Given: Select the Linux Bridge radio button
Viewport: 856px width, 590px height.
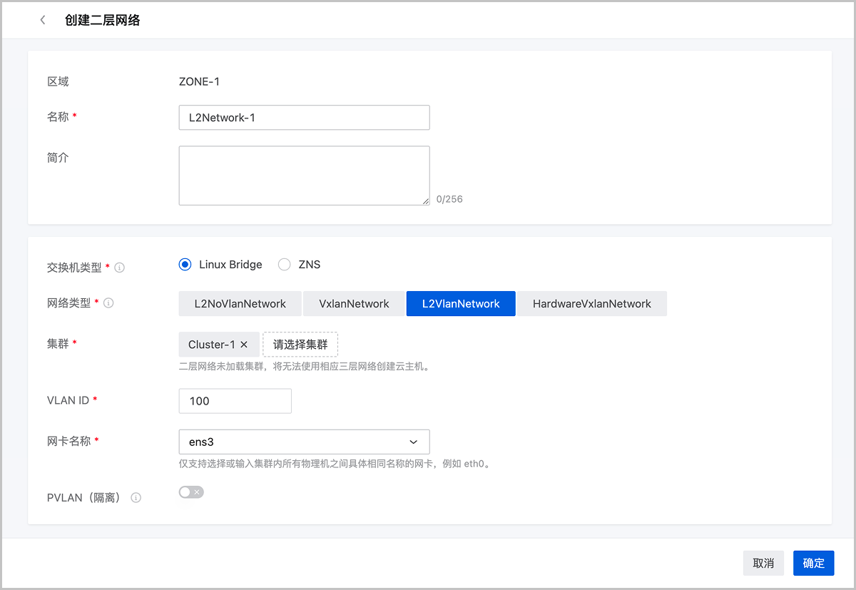Looking at the screenshot, I should click(185, 265).
